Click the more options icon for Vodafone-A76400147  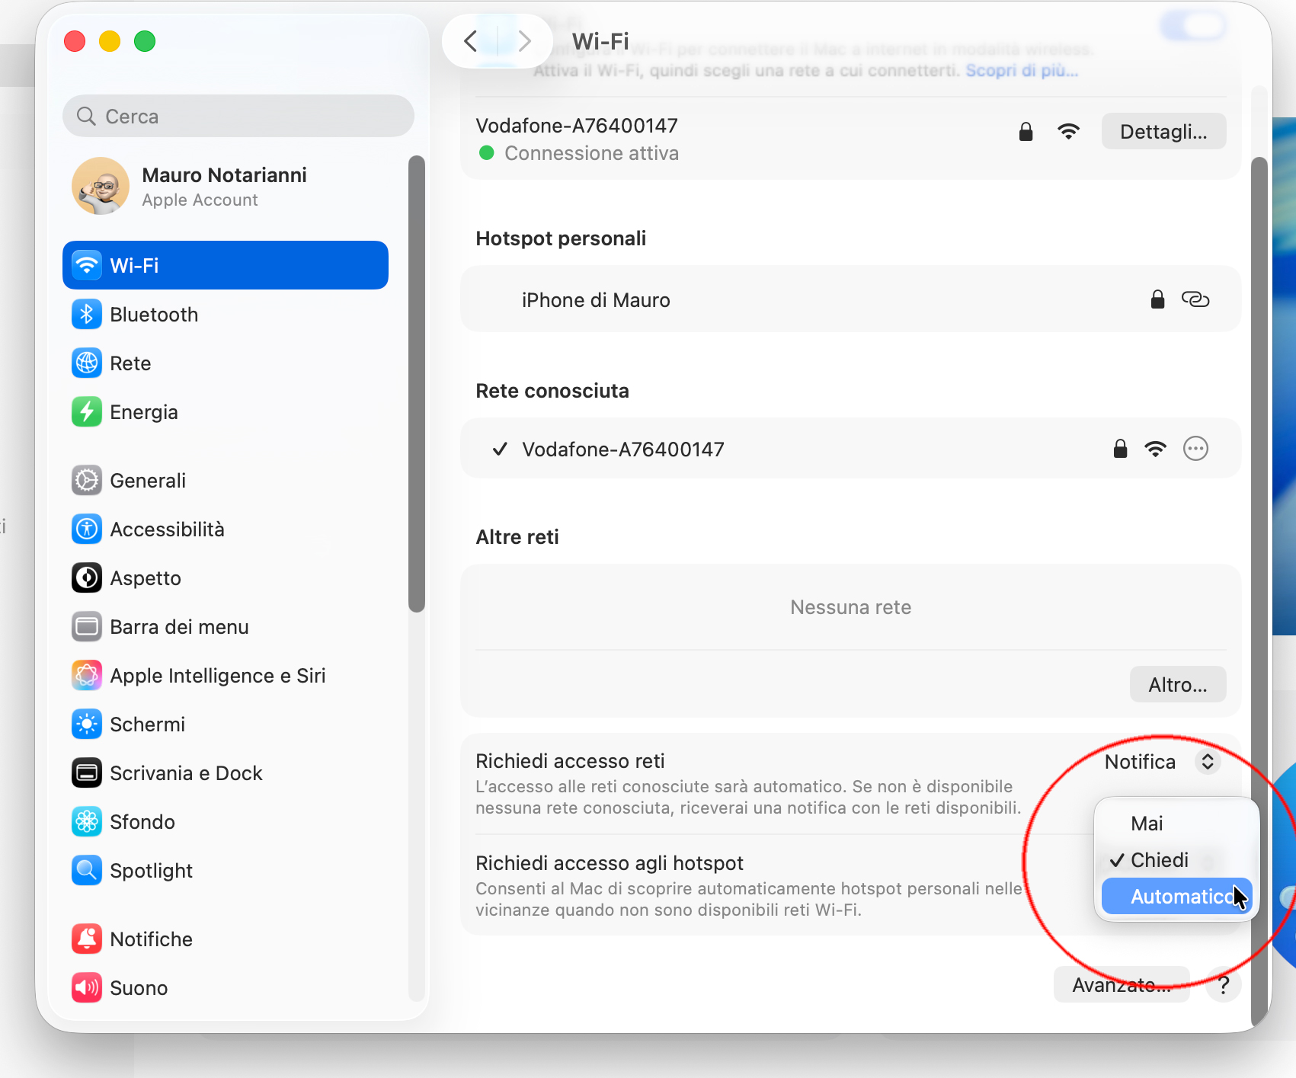[x=1195, y=449]
